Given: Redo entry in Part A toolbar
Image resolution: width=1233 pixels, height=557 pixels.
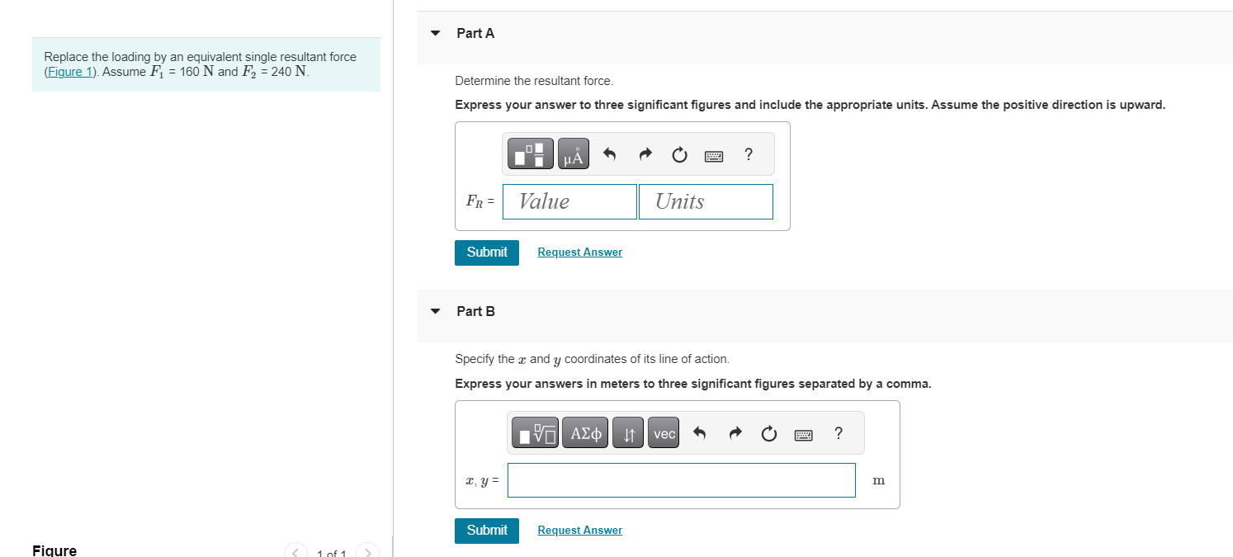Looking at the screenshot, I should click(645, 154).
